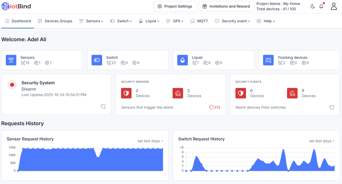Screen dimensions: 342x184
Task: Open the MQTT menu item
Action: pos(199,21)
